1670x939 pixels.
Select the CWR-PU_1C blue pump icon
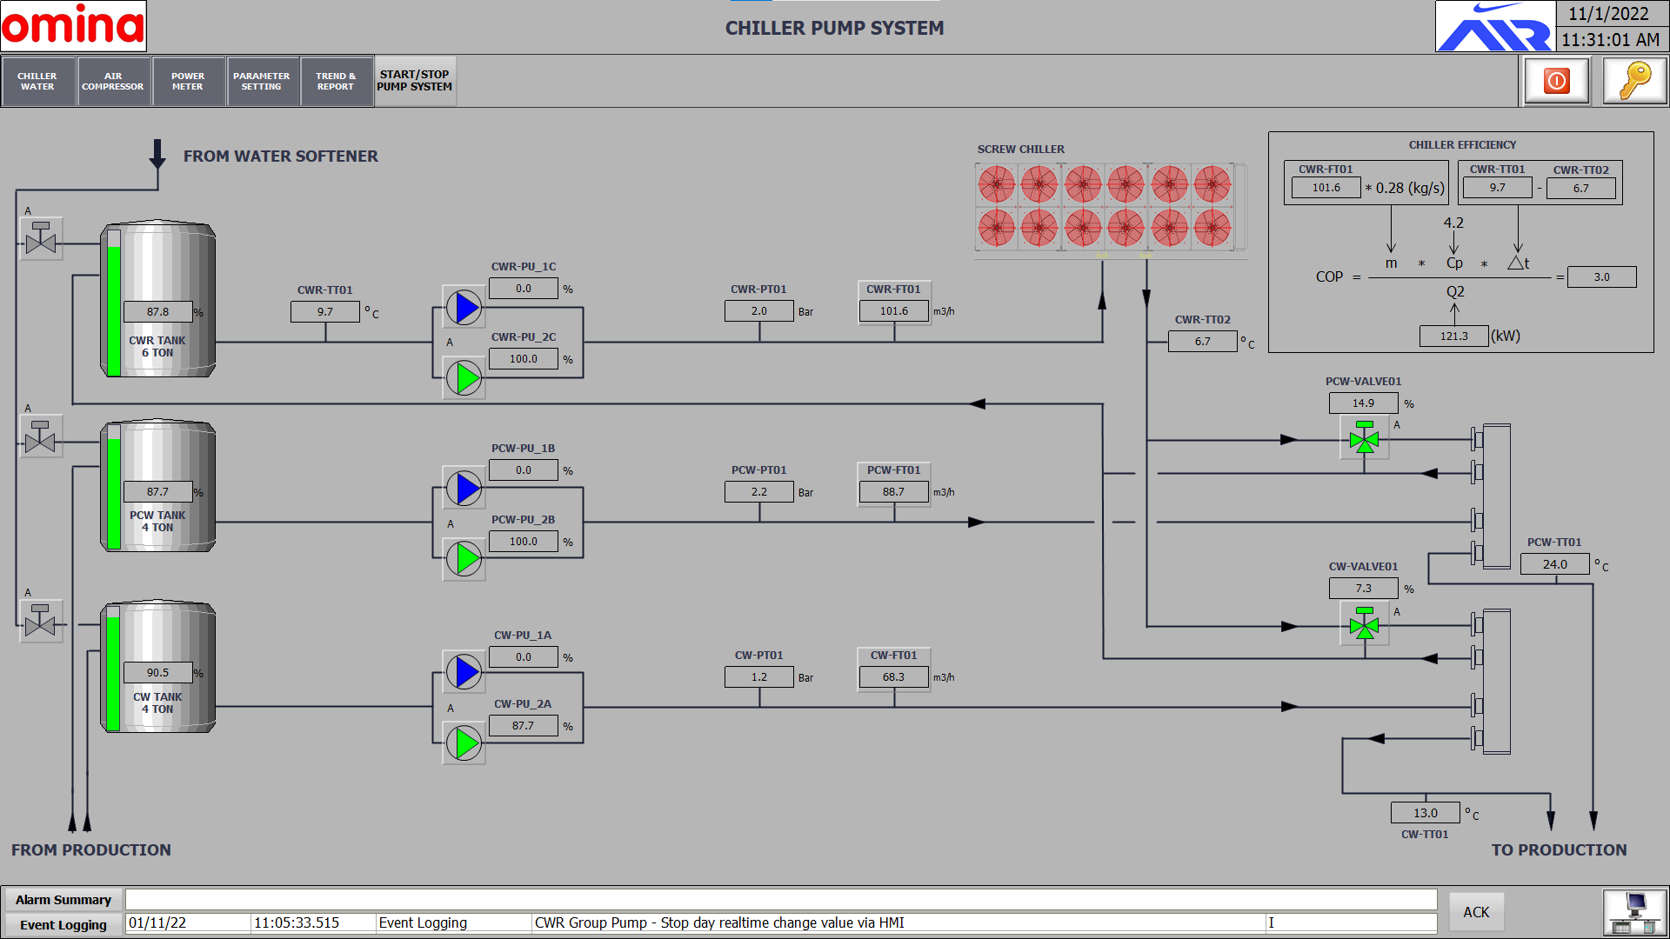[x=464, y=307]
